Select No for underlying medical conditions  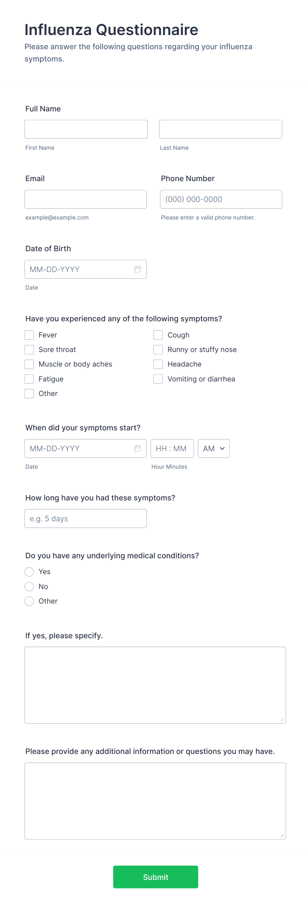(29, 586)
